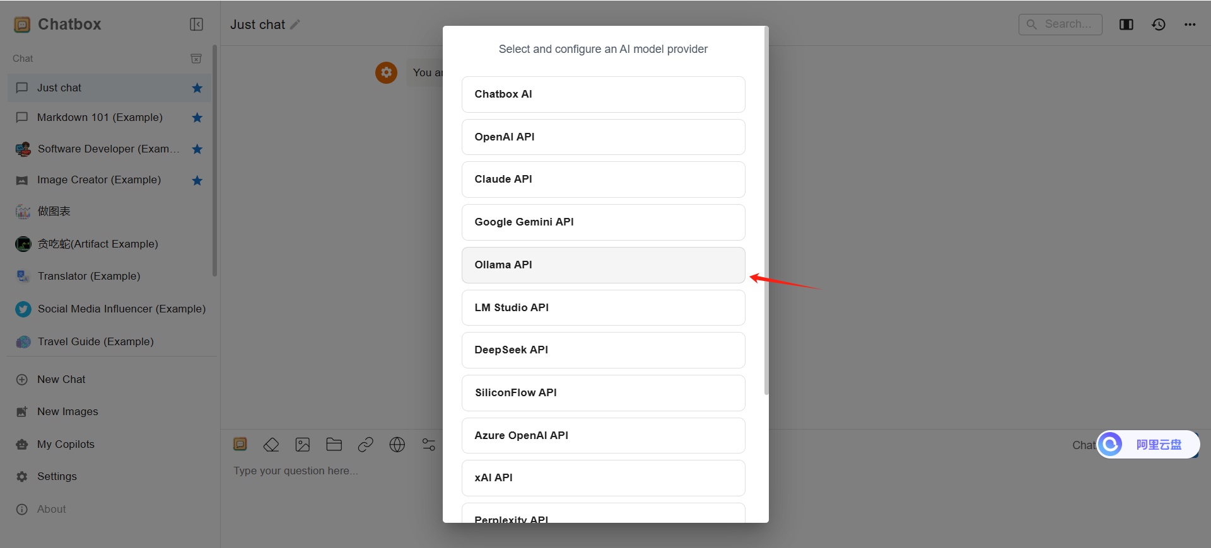Select SiliconFlow API provider
This screenshot has height=548, width=1211.
point(604,393)
